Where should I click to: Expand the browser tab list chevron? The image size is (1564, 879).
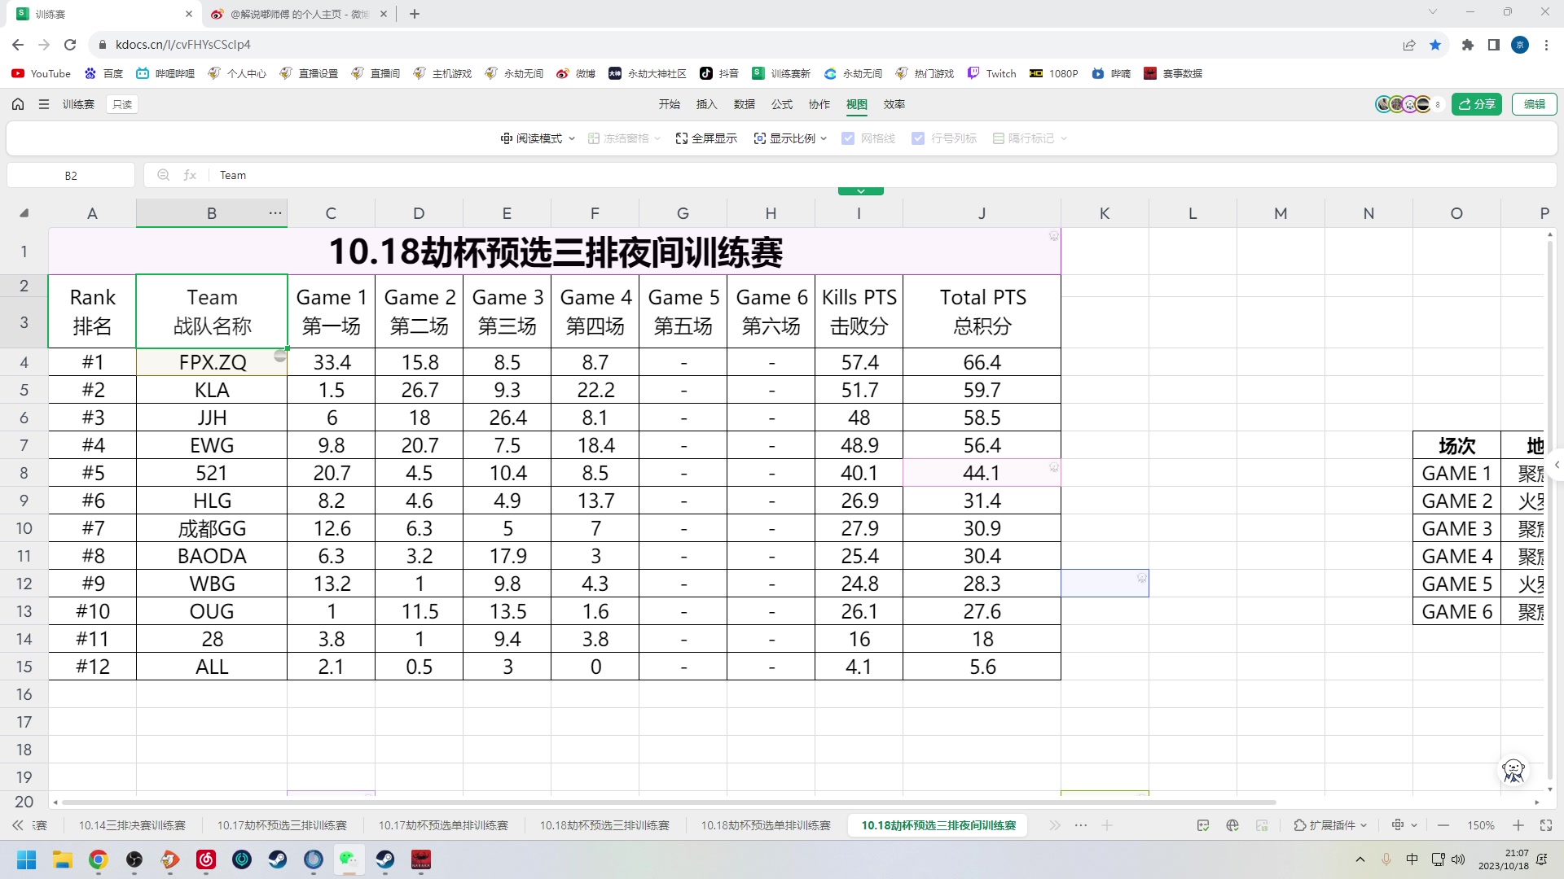click(x=1432, y=13)
